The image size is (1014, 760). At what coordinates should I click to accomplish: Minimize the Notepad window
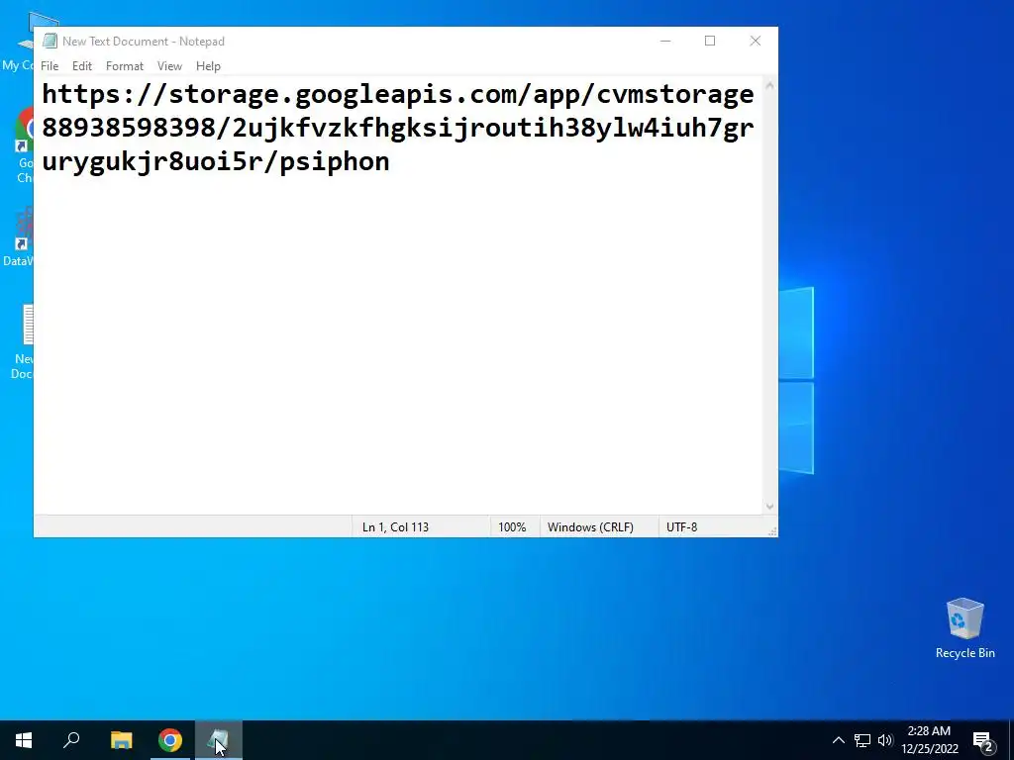(x=664, y=41)
